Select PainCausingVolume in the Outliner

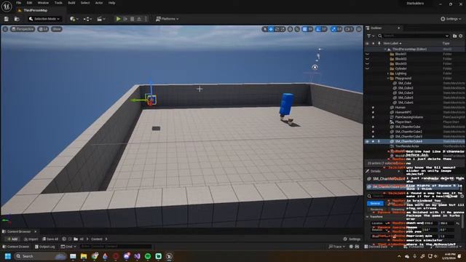coord(409,117)
